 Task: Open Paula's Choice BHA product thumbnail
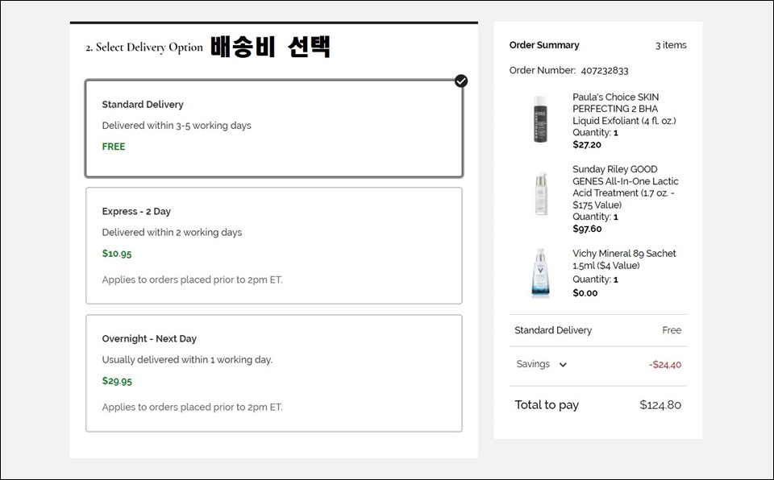pos(540,119)
